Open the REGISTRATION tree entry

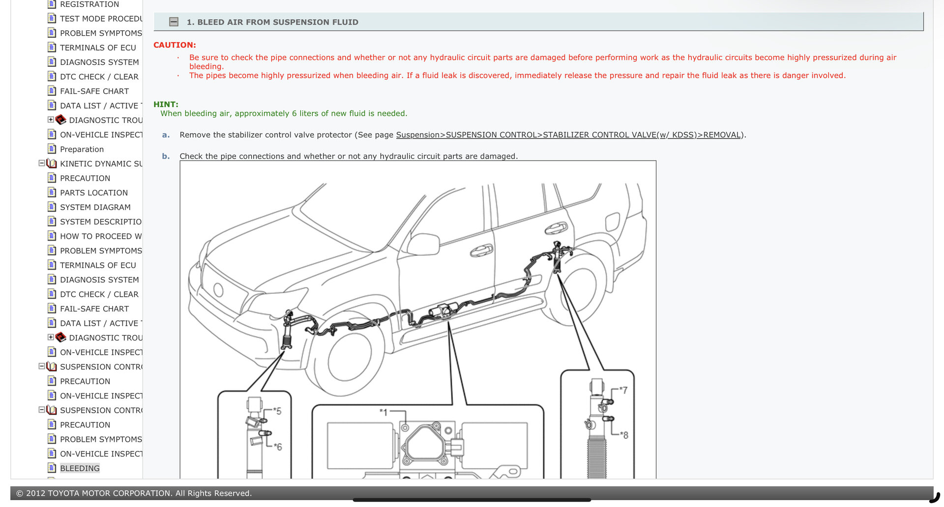(x=89, y=4)
